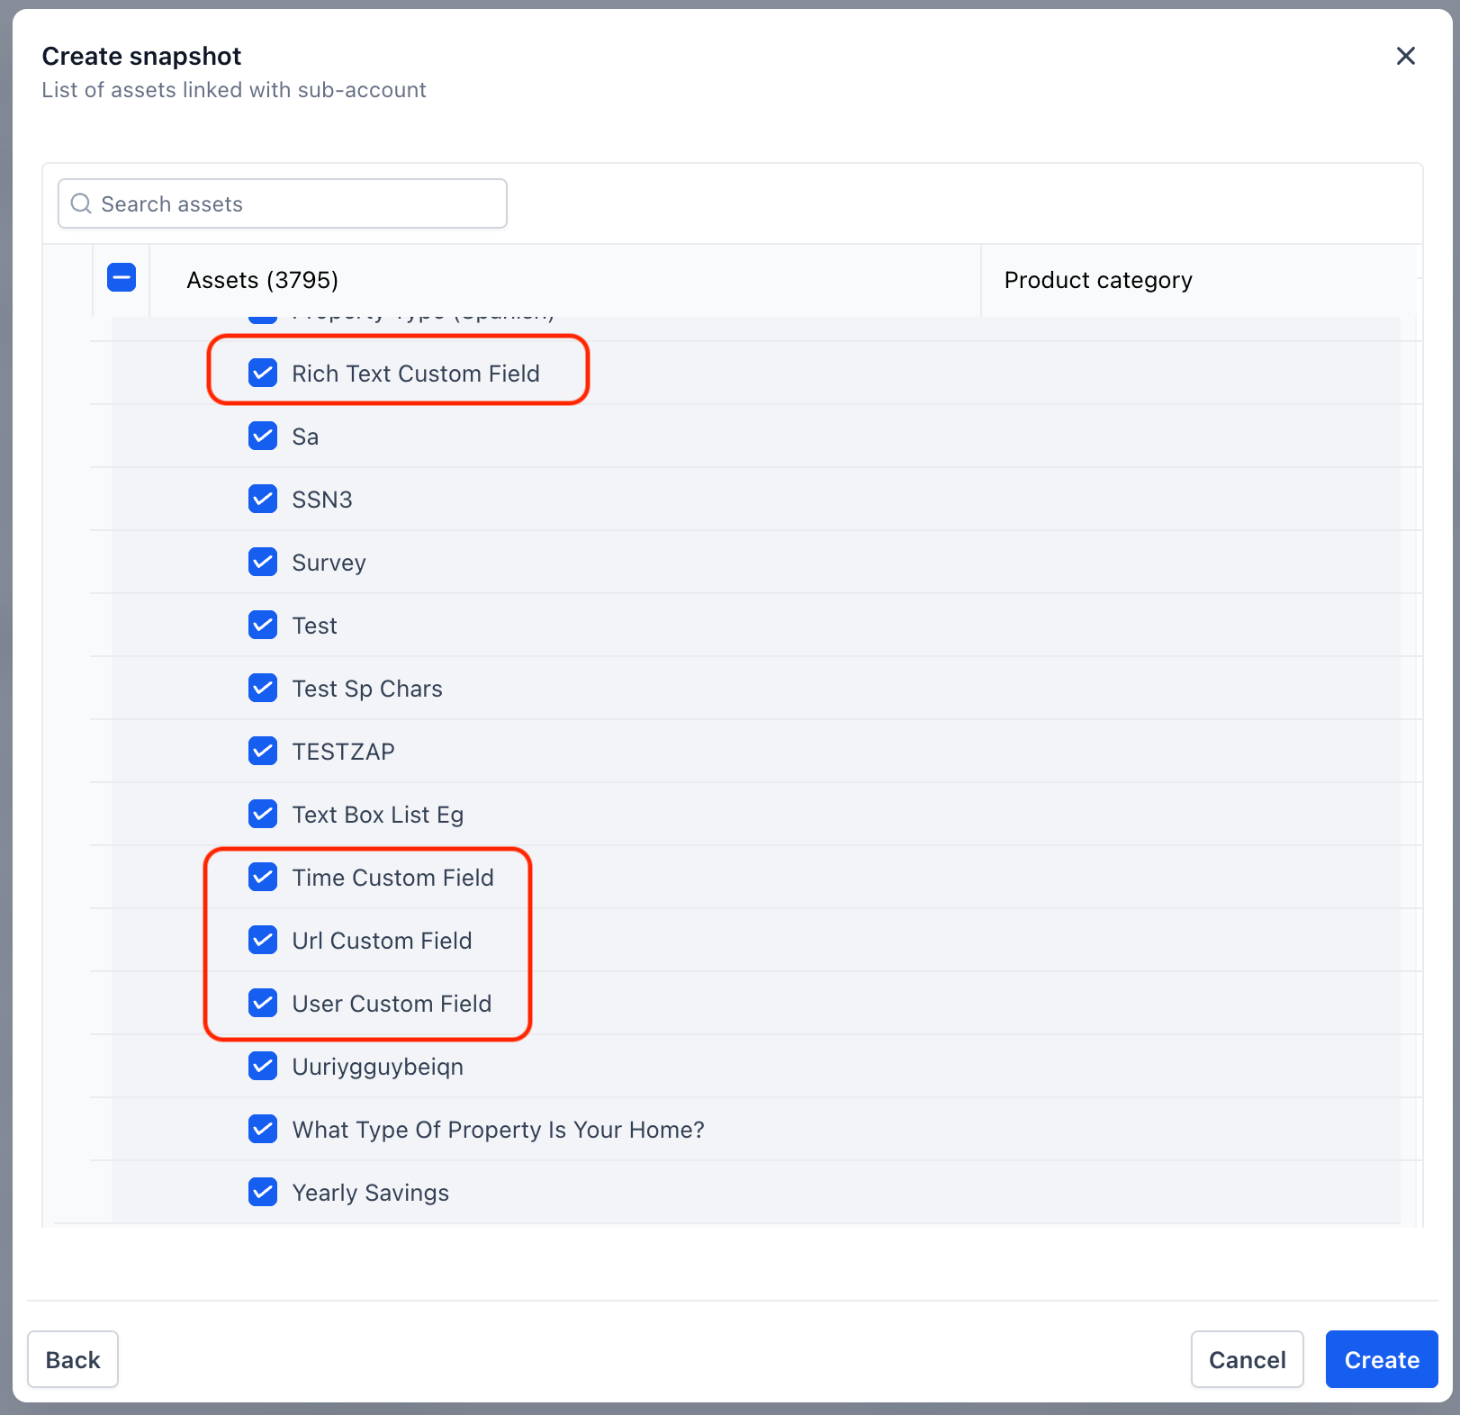
Task: Click the Create button
Action: coord(1382,1359)
